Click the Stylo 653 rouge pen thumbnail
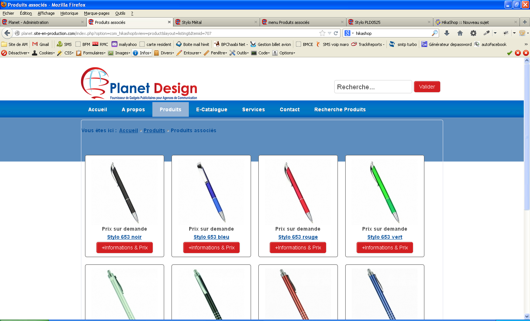Image resolution: width=530 pixels, height=321 pixels. click(x=298, y=192)
